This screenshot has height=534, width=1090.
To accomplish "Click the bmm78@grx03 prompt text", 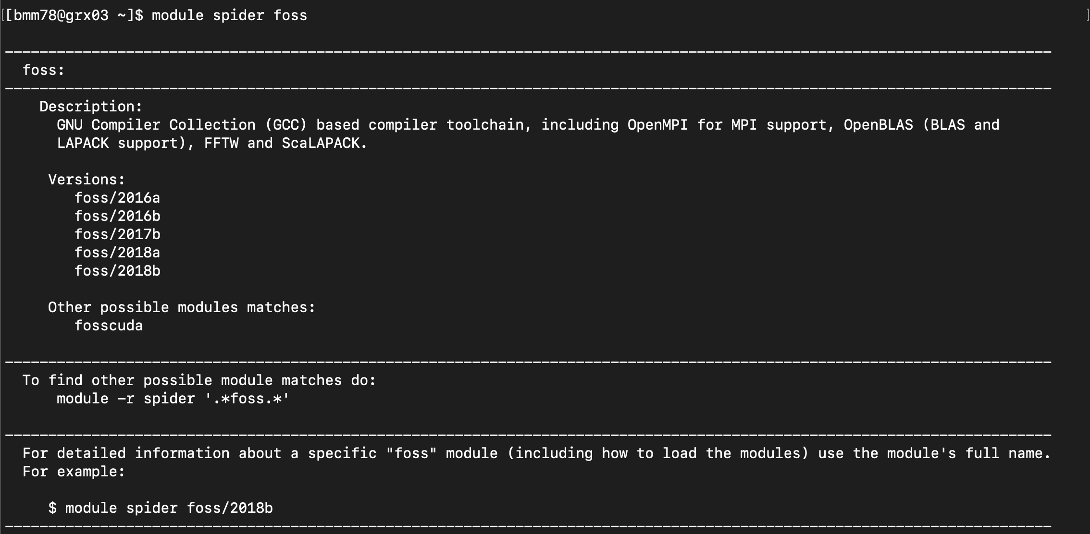I will (61, 15).
